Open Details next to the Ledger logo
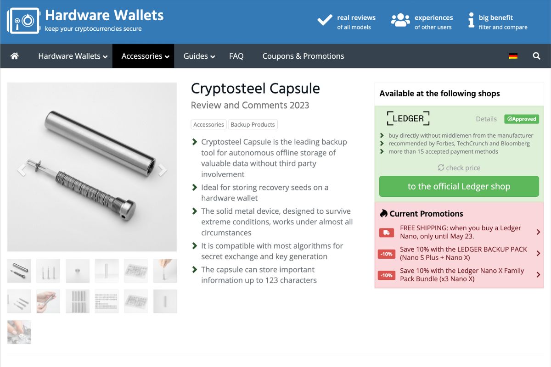Image resolution: width=551 pixels, height=367 pixels. point(486,119)
